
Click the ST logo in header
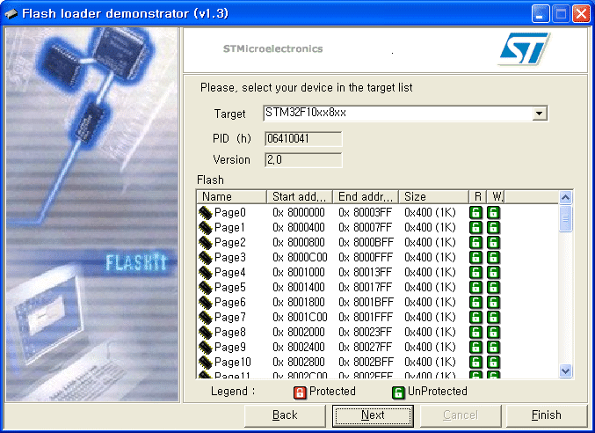pos(524,49)
